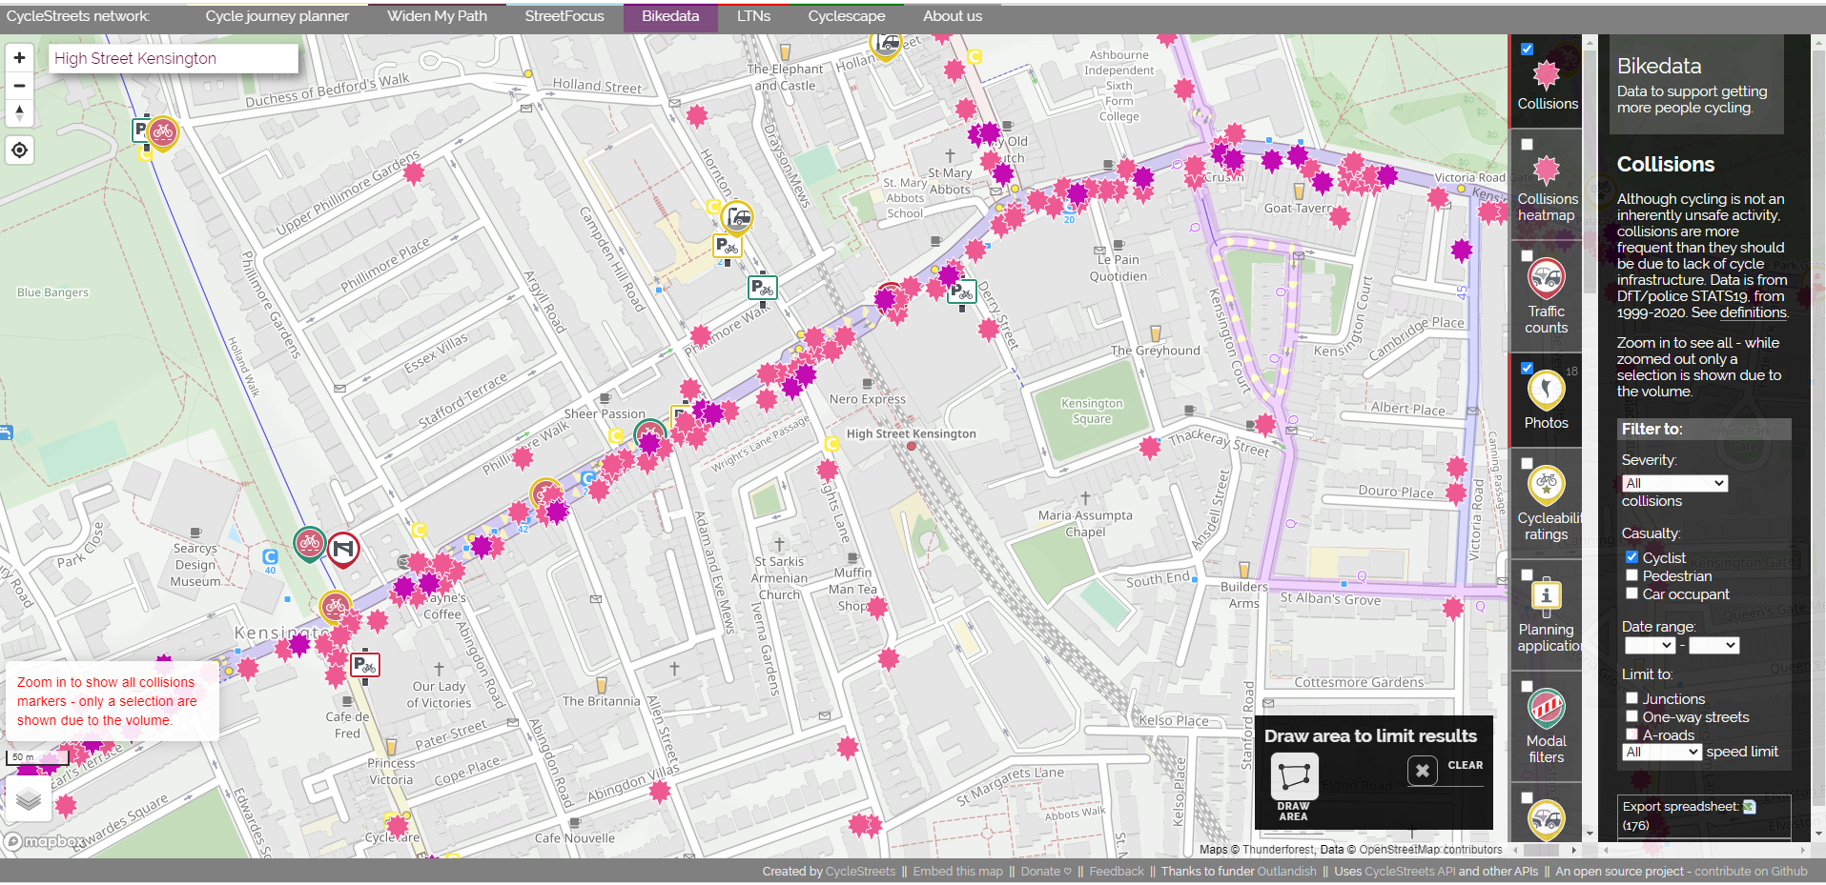Select the Planning applications layer icon

point(1546,596)
